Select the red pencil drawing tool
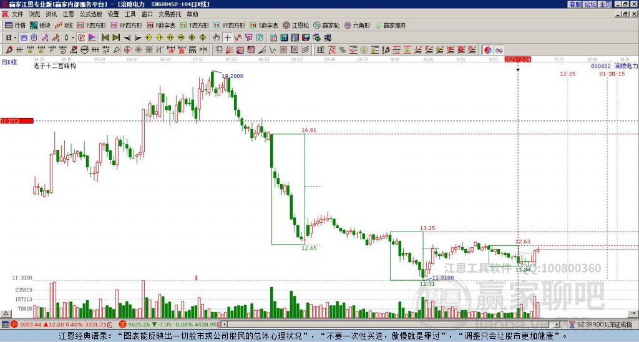Image resolution: width=639 pixels, height=342 pixels. point(9,50)
